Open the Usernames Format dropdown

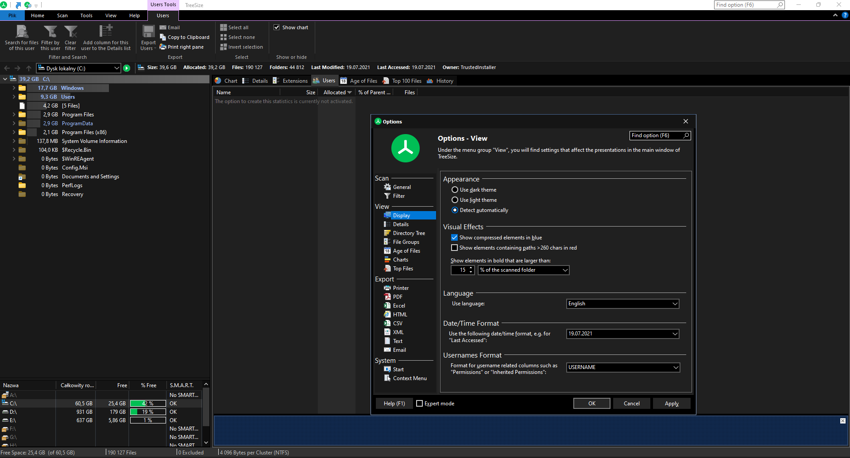[623, 367]
